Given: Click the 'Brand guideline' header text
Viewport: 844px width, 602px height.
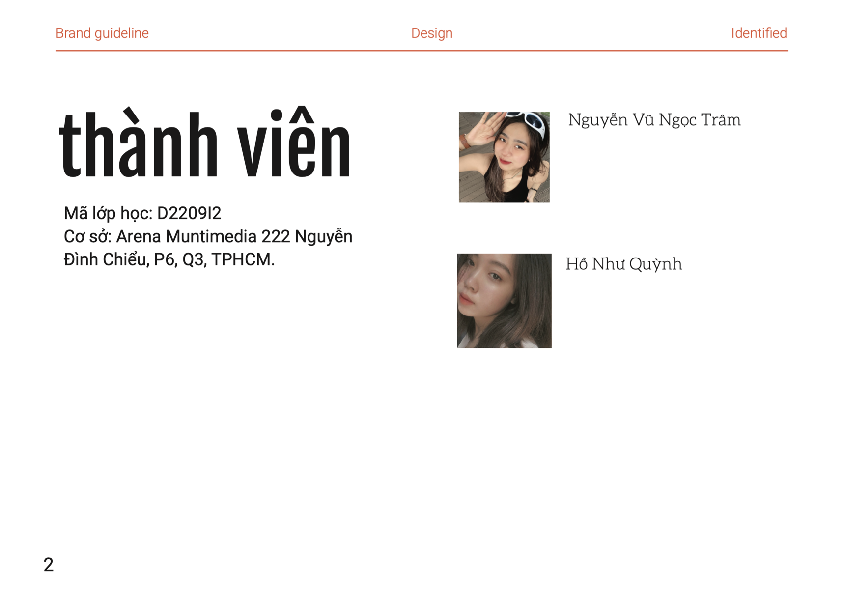Looking at the screenshot, I should point(102,33).
